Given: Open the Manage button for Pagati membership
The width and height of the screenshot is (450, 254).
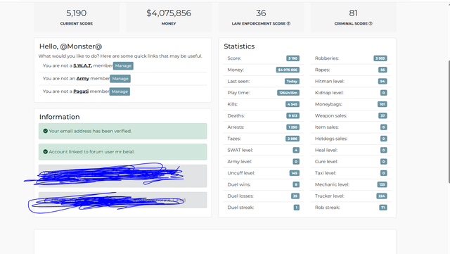Looking at the screenshot, I should click(120, 91).
